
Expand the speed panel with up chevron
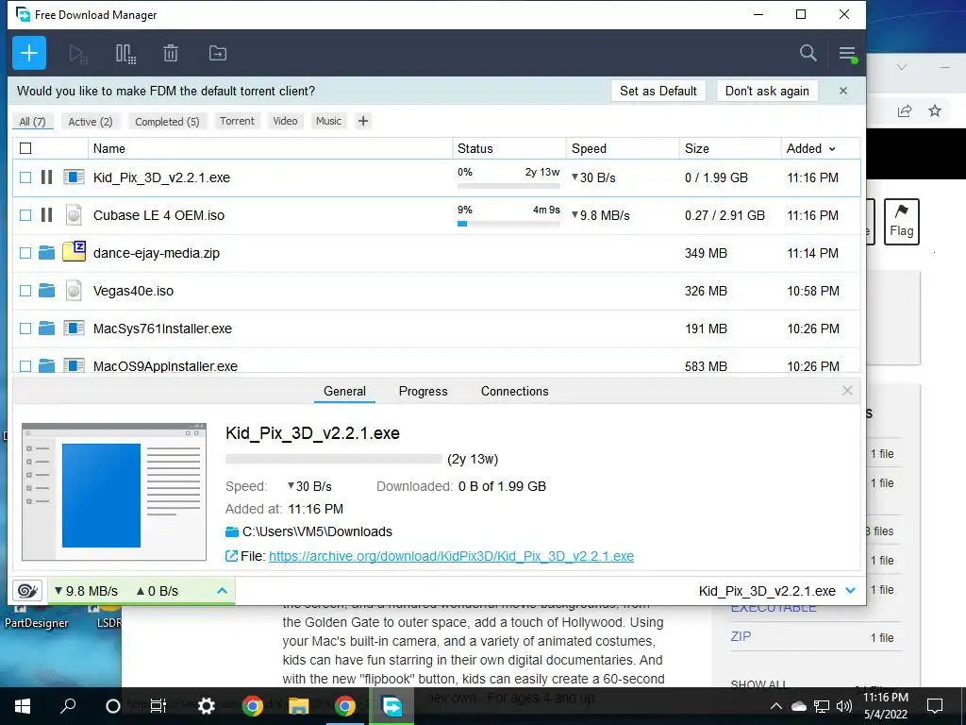[x=222, y=591]
